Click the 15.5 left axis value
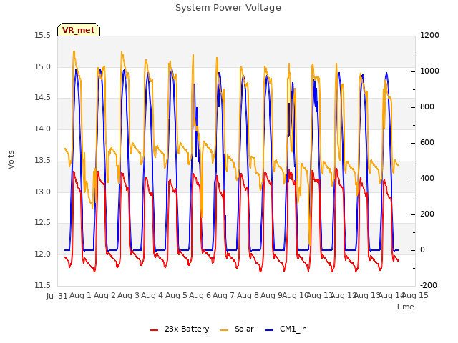This screenshot has width=458, height=343. tap(43, 36)
